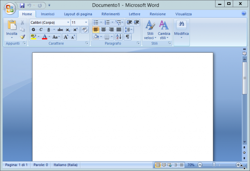The height and width of the screenshot is (171, 250).
Task: Open Stili veloci gallery
Action: pyautogui.click(x=150, y=30)
